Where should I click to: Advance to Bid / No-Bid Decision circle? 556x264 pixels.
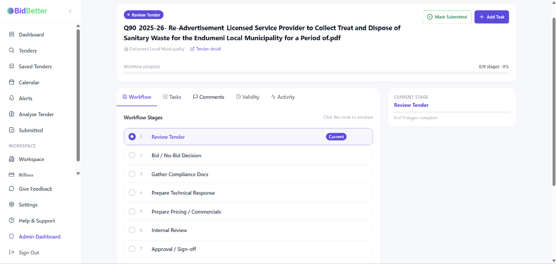click(132, 156)
